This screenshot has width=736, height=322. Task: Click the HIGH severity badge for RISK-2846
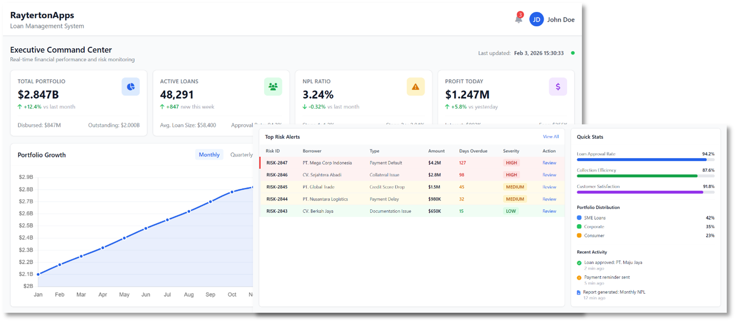pyautogui.click(x=511, y=175)
